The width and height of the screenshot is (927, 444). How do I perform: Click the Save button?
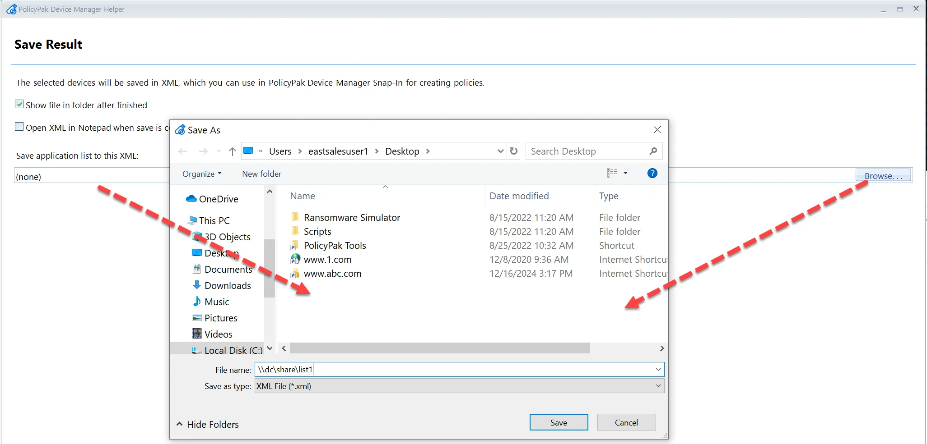point(559,422)
